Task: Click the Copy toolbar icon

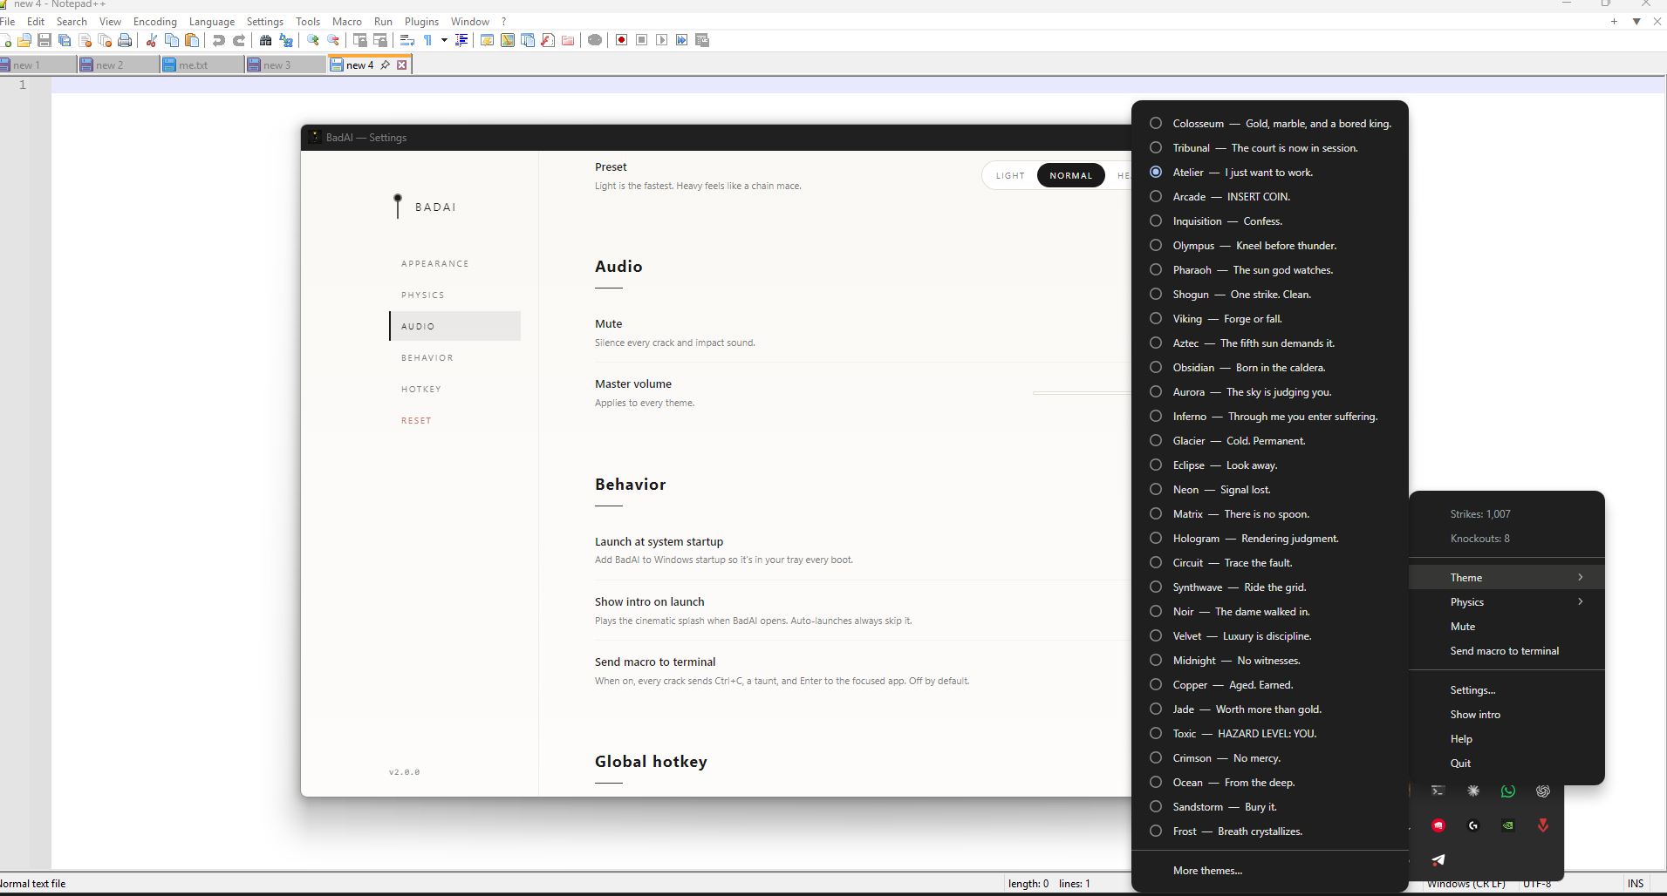Action: tap(172, 40)
